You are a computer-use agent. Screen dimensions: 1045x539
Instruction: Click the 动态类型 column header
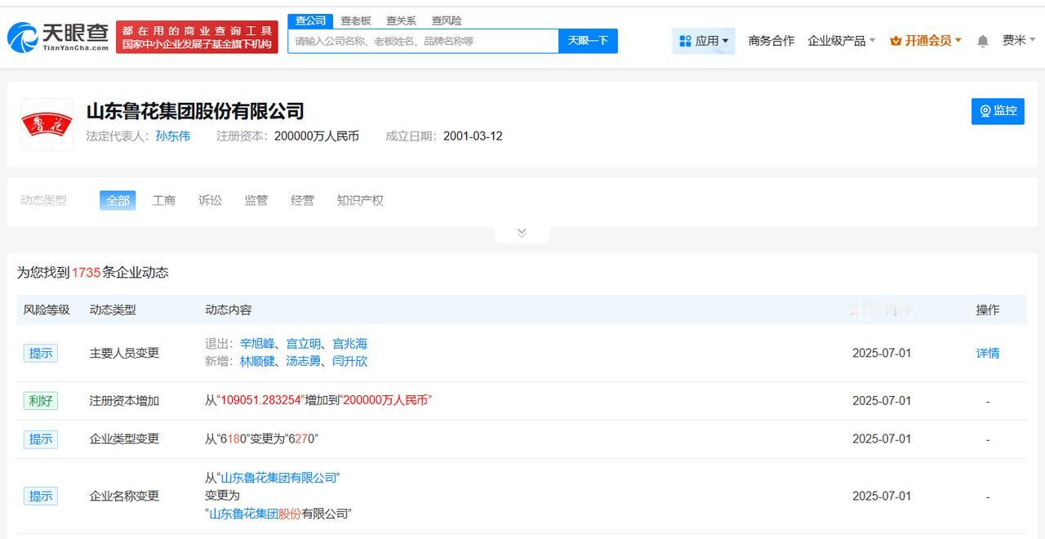tap(113, 310)
